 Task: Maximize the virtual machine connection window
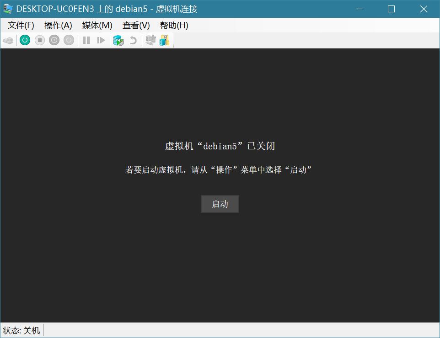coord(391,9)
